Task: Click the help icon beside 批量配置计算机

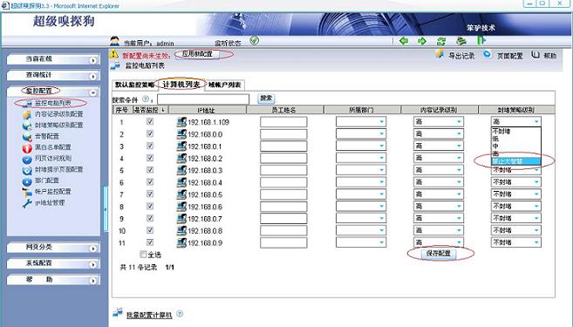Action: tap(180, 314)
